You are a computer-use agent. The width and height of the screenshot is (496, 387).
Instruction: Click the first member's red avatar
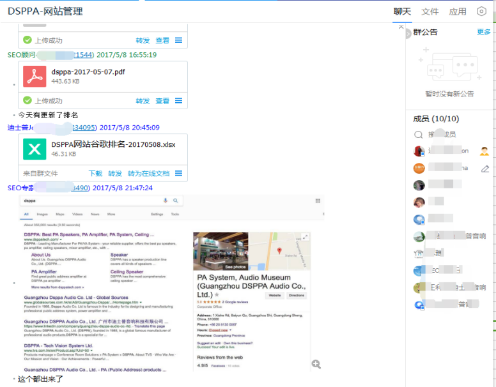click(x=419, y=151)
